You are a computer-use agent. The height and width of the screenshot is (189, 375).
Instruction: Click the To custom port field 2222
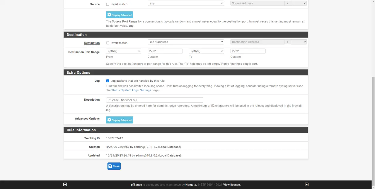(x=248, y=51)
